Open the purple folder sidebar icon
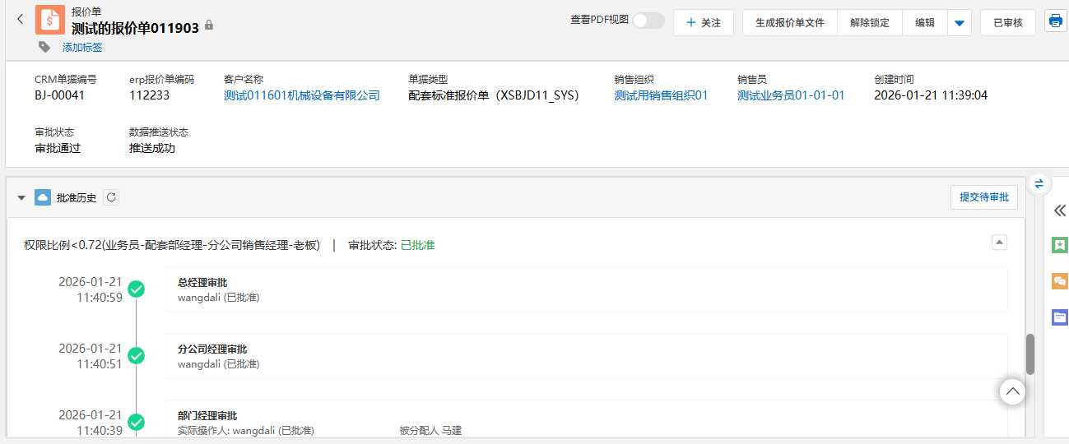This screenshot has height=444, width=1069. [x=1059, y=317]
